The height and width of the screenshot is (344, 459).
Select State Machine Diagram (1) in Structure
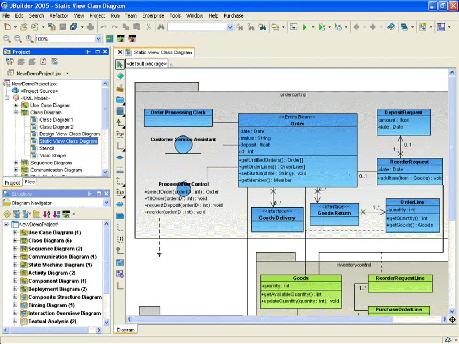[x=60, y=265]
